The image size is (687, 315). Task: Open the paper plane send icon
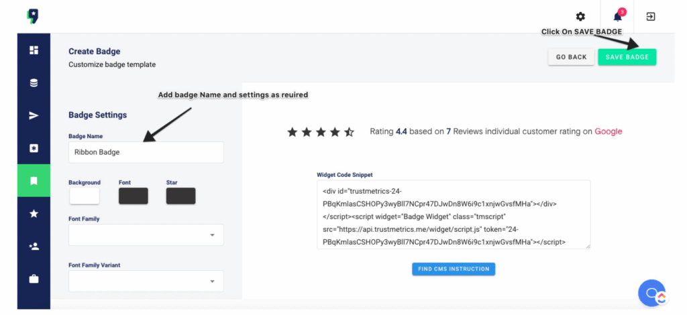pyautogui.click(x=34, y=115)
